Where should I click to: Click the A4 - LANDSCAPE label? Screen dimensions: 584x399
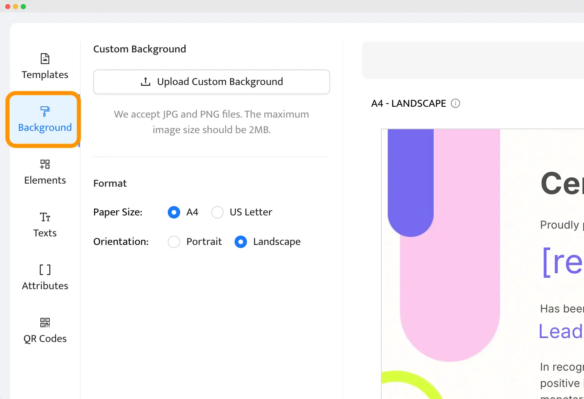pyautogui.click(x=408, y=103)
